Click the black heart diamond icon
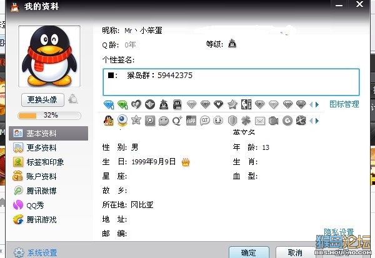The image size is (375, 258). coord(218,104)
